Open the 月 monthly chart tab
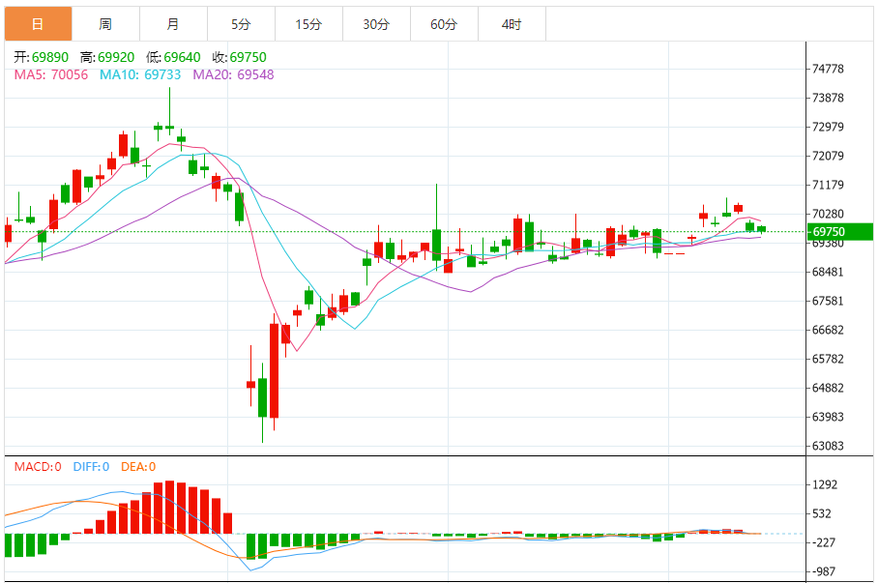Viewport: 878px width, 583px height. click(x=174, y=24)
